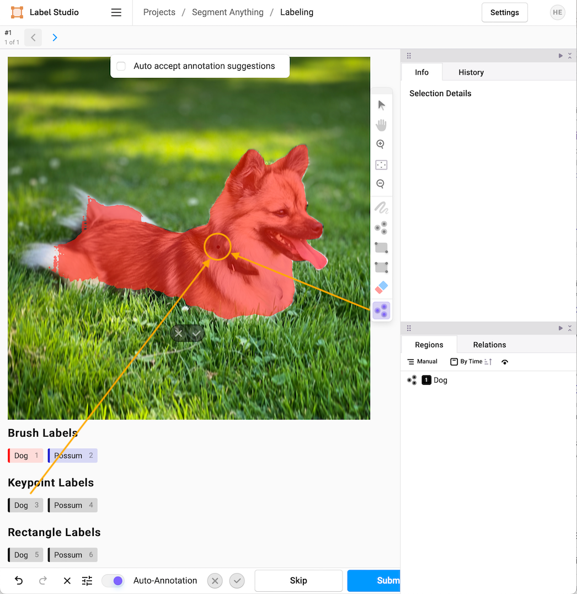Open the Manual grouping dropdown
The height and width of the screenshot is (594, 577).
[x=423, y=362]
